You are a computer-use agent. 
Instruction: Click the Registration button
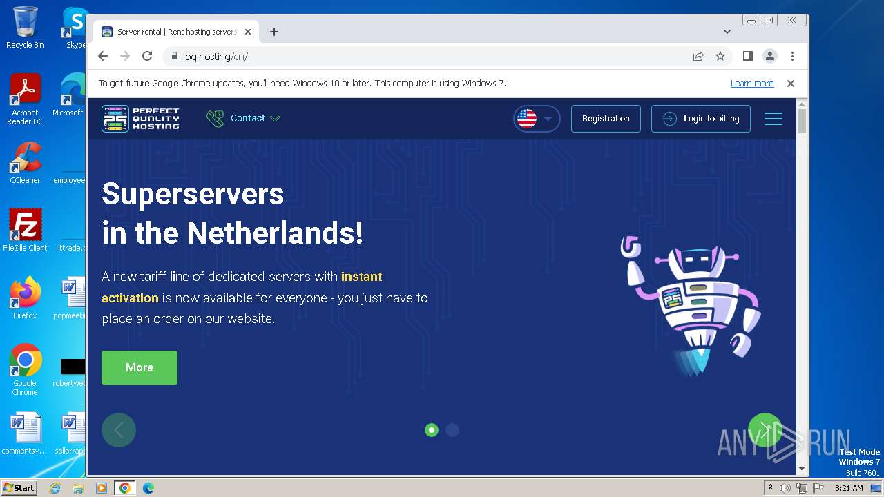606,119
